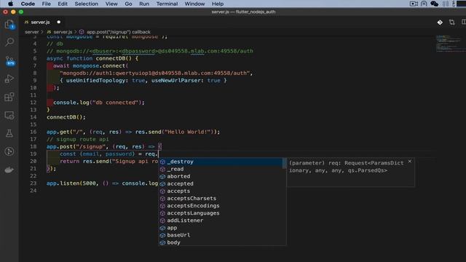Click the suggestion list scrollbar thumb
The image size is (466, 262).
tap(285, 163)
